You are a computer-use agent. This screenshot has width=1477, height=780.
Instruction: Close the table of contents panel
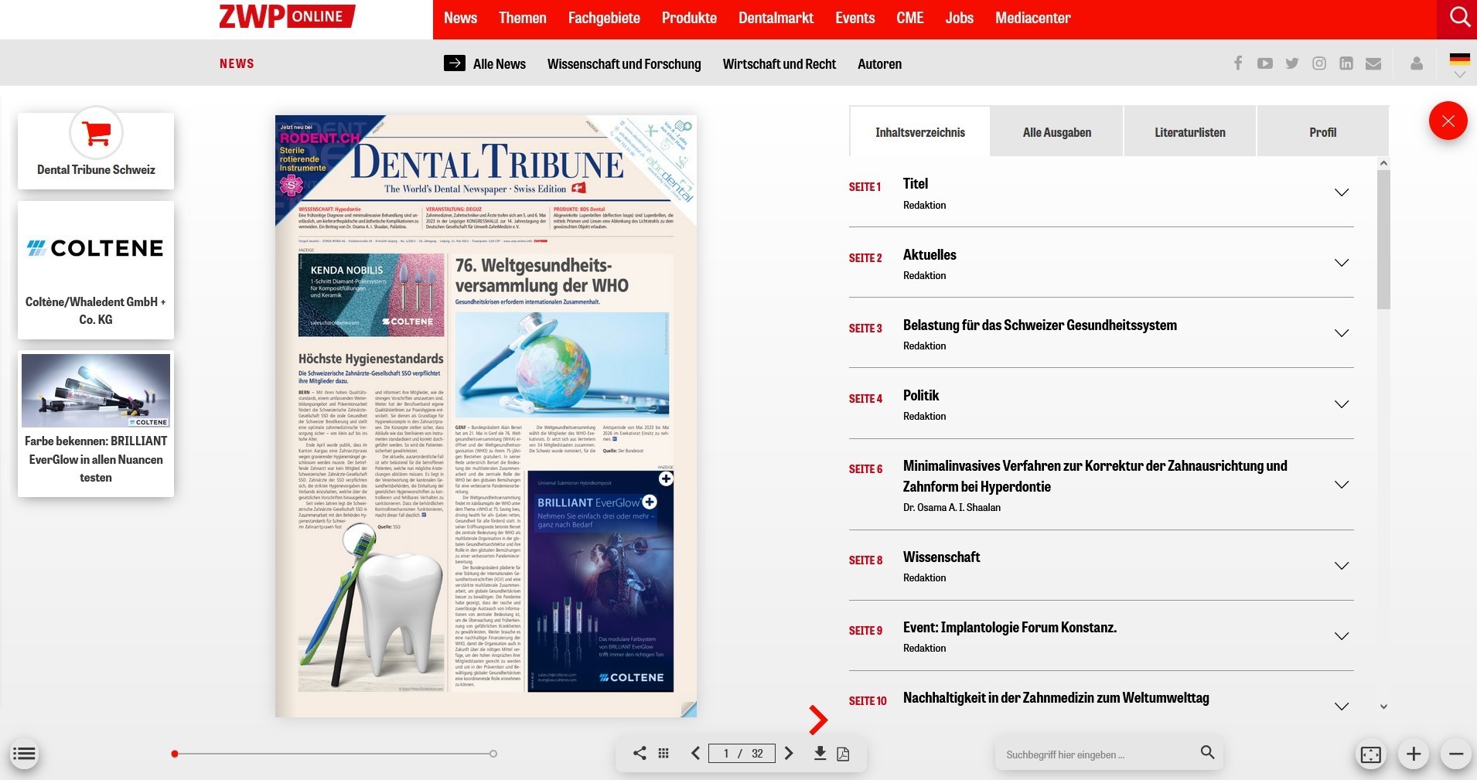1448,121
